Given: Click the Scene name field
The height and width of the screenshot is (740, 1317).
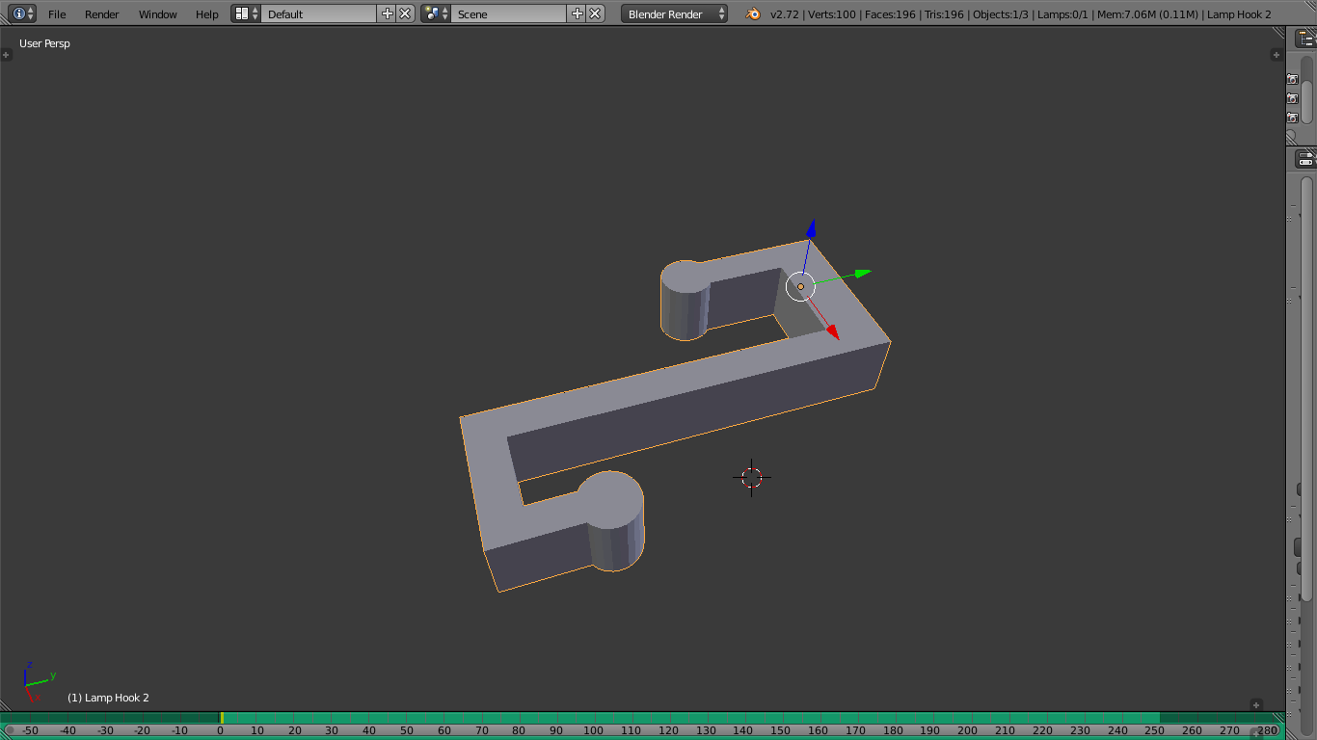Looking at the screenshot, I should [x=509, y=13].
